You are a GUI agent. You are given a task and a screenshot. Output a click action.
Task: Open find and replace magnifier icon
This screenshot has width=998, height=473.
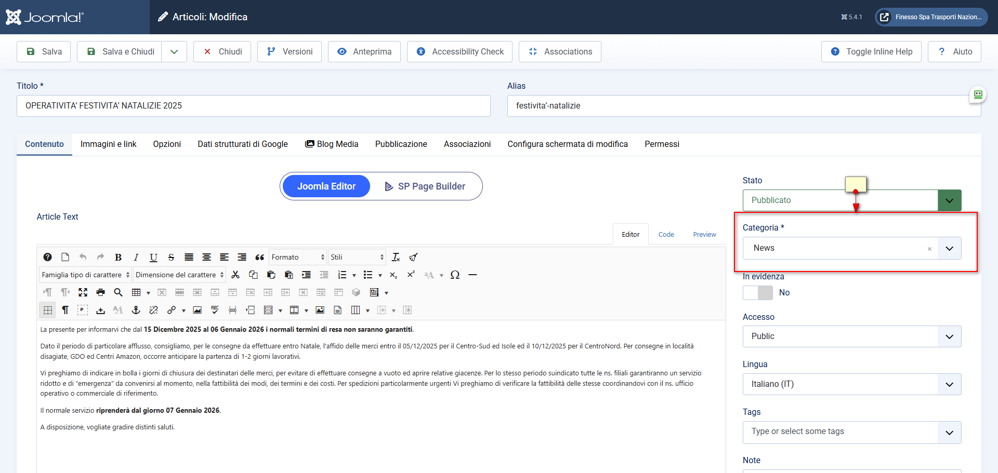click(118, 292)
